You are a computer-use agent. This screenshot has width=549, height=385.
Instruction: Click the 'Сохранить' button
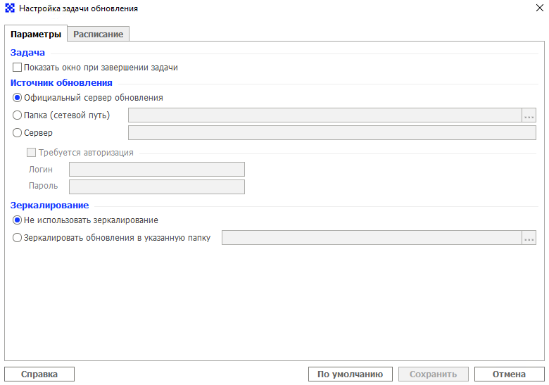(433, 374)
